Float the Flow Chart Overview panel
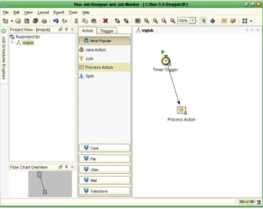263x209 pixels. (60, 167)
